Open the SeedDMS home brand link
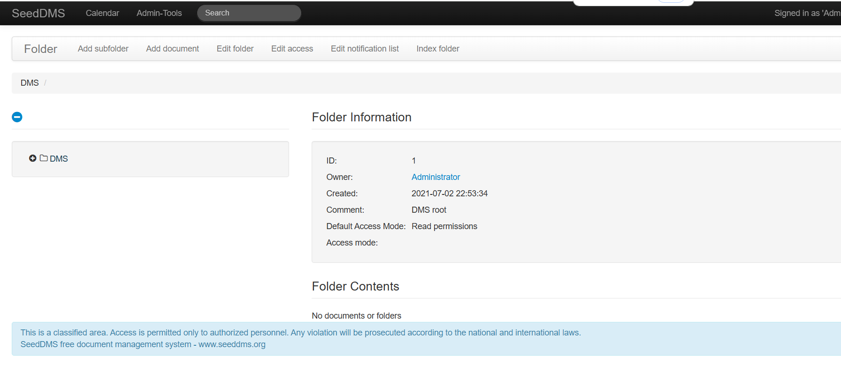This screenshot has width=841, height=380. pos(38,13)
